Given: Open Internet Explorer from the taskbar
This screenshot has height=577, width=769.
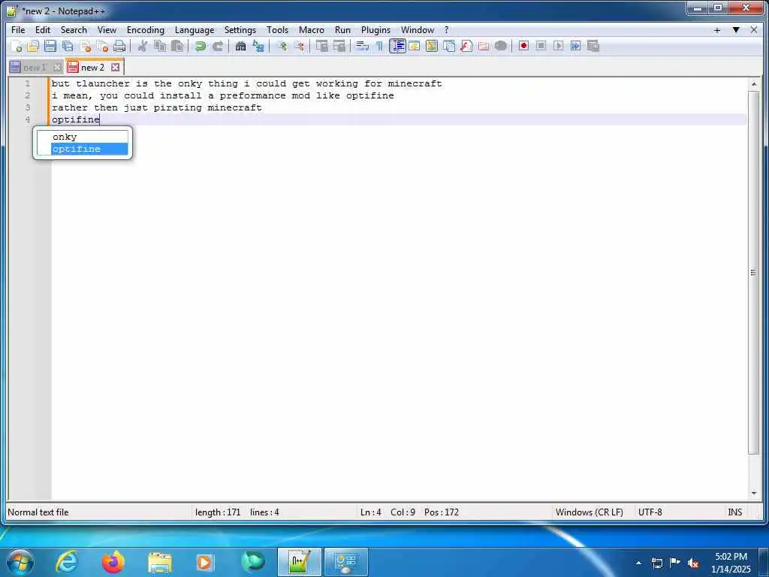Looking at the screenshot, I should tap(67, 562).
